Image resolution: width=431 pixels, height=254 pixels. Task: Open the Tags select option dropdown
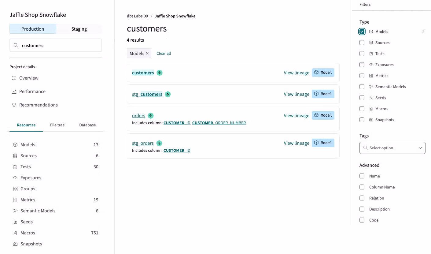[x=392, y=148]
